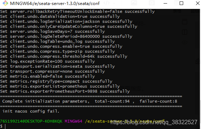Maximize the MINGW64 terminal window

tap(181, 3)
